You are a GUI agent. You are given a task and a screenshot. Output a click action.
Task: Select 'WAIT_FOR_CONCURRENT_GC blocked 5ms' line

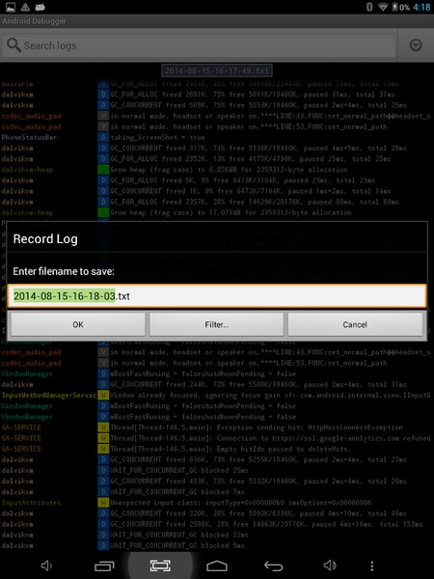tap(177, 545)
